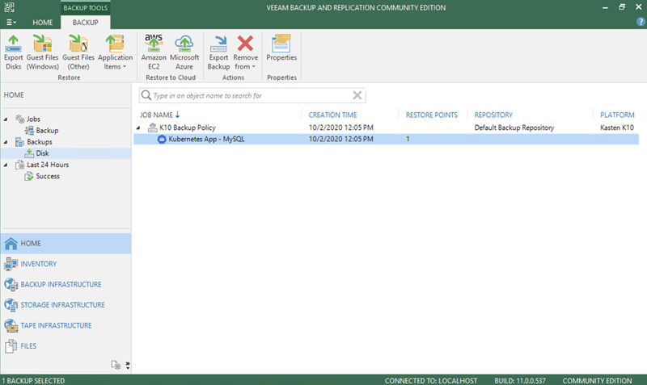Expand navigation pane overflow chevron

[128, 366]
